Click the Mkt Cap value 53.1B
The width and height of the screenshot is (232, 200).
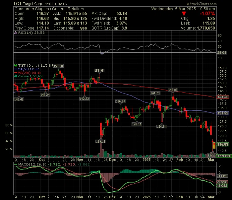(x=122, y=14)
